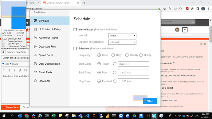Click the Start button in Run Settings
The image size is (212, 119).
click(150, 101)
